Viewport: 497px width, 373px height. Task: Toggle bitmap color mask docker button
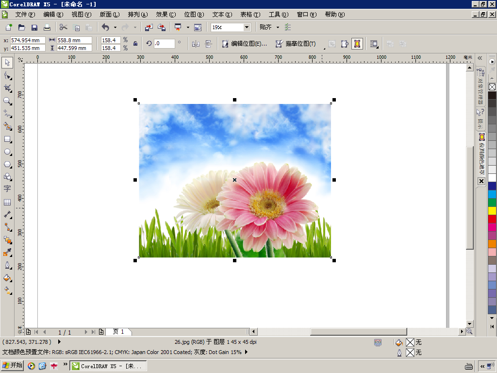(357, 44)
